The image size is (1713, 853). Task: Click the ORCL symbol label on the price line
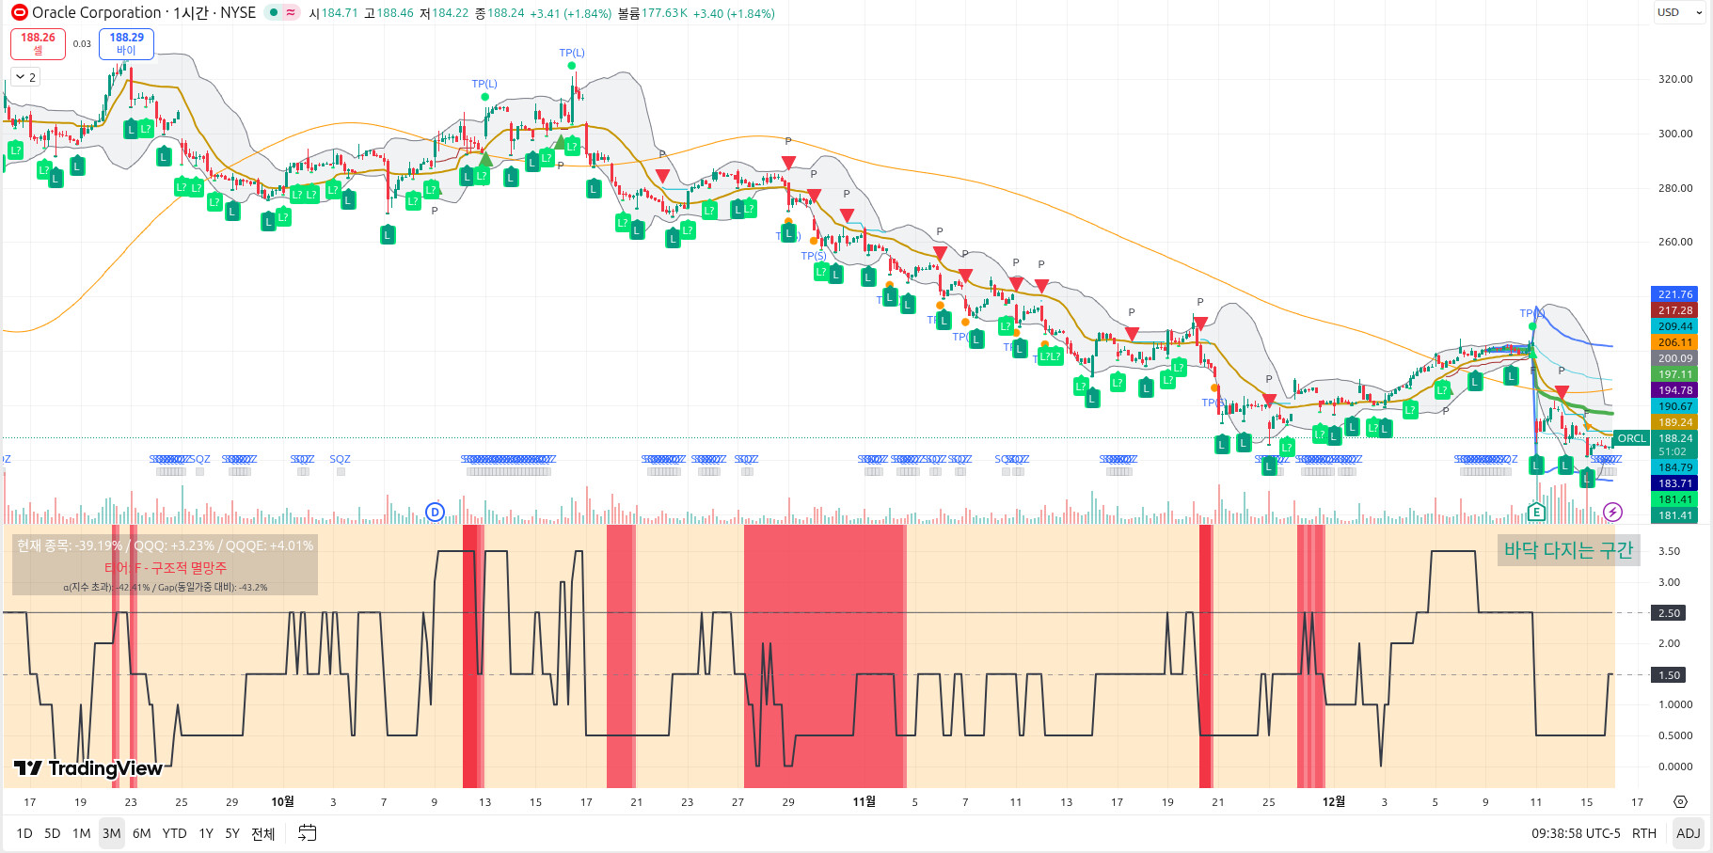click(1631, 438)
